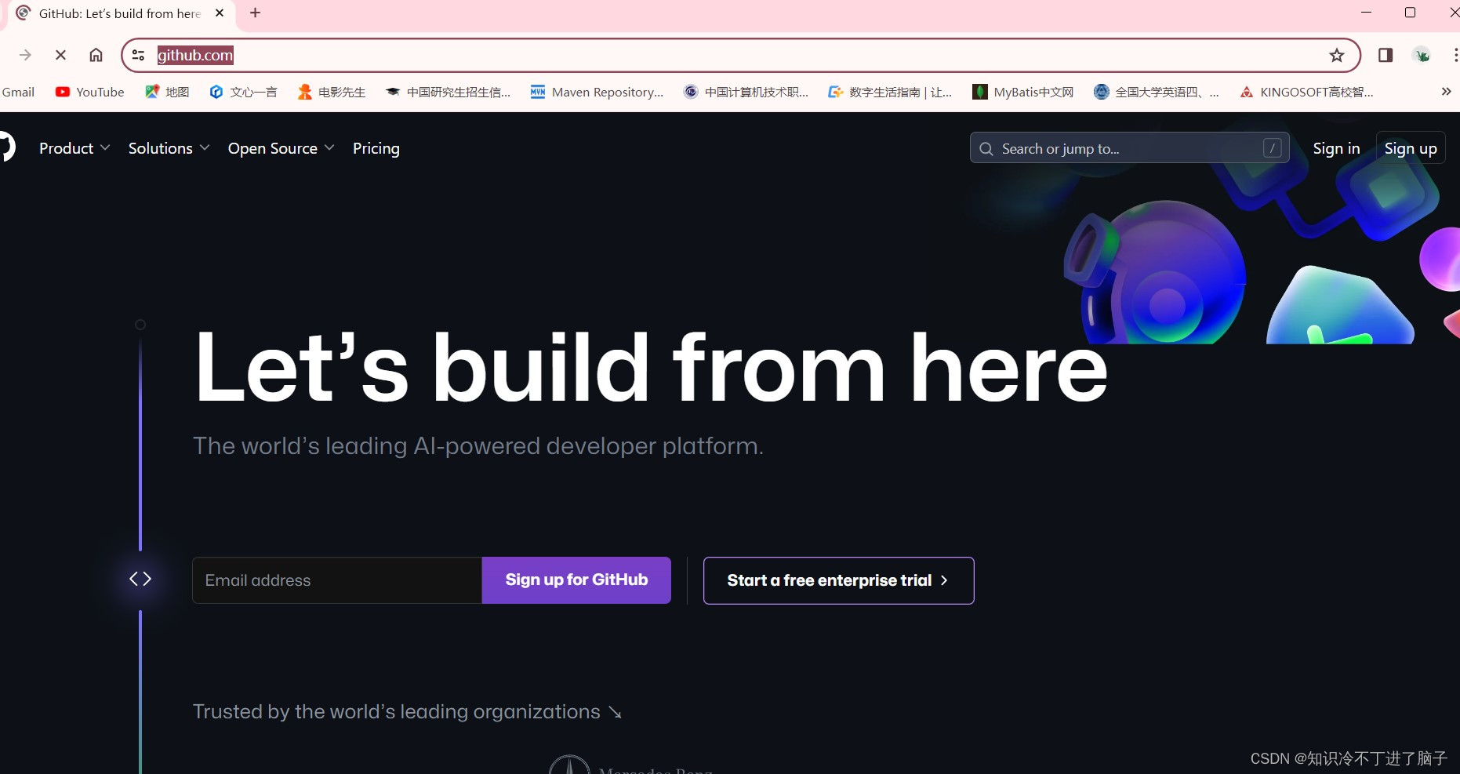Open the browser profile avatar

pyautogui.click(x=1422, y=55)
